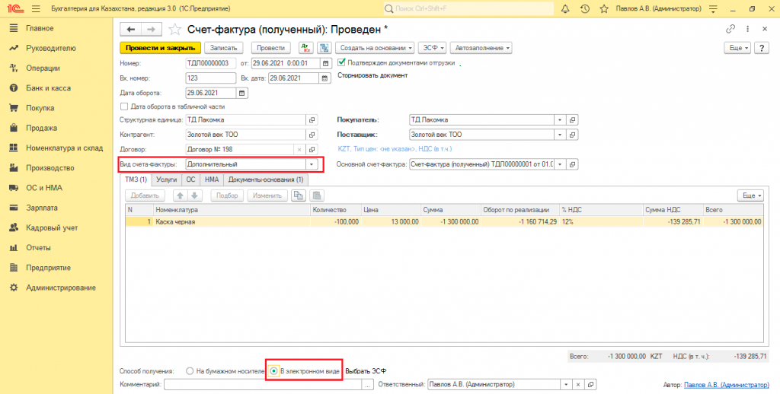Expand Покупатель dropdown arrow
This screenshot has height=394, width=780.
pyautogui.click(x=560, y=119)
